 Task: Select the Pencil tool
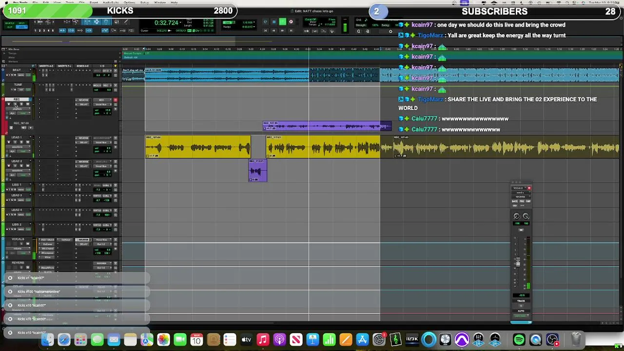coord(126,21)
